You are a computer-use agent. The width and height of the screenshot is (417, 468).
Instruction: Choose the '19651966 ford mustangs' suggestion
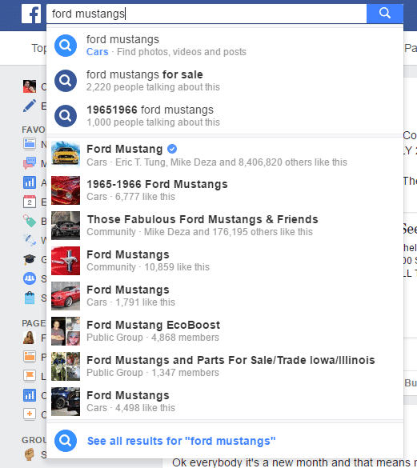pyautogui.click(x=225, y=116)
